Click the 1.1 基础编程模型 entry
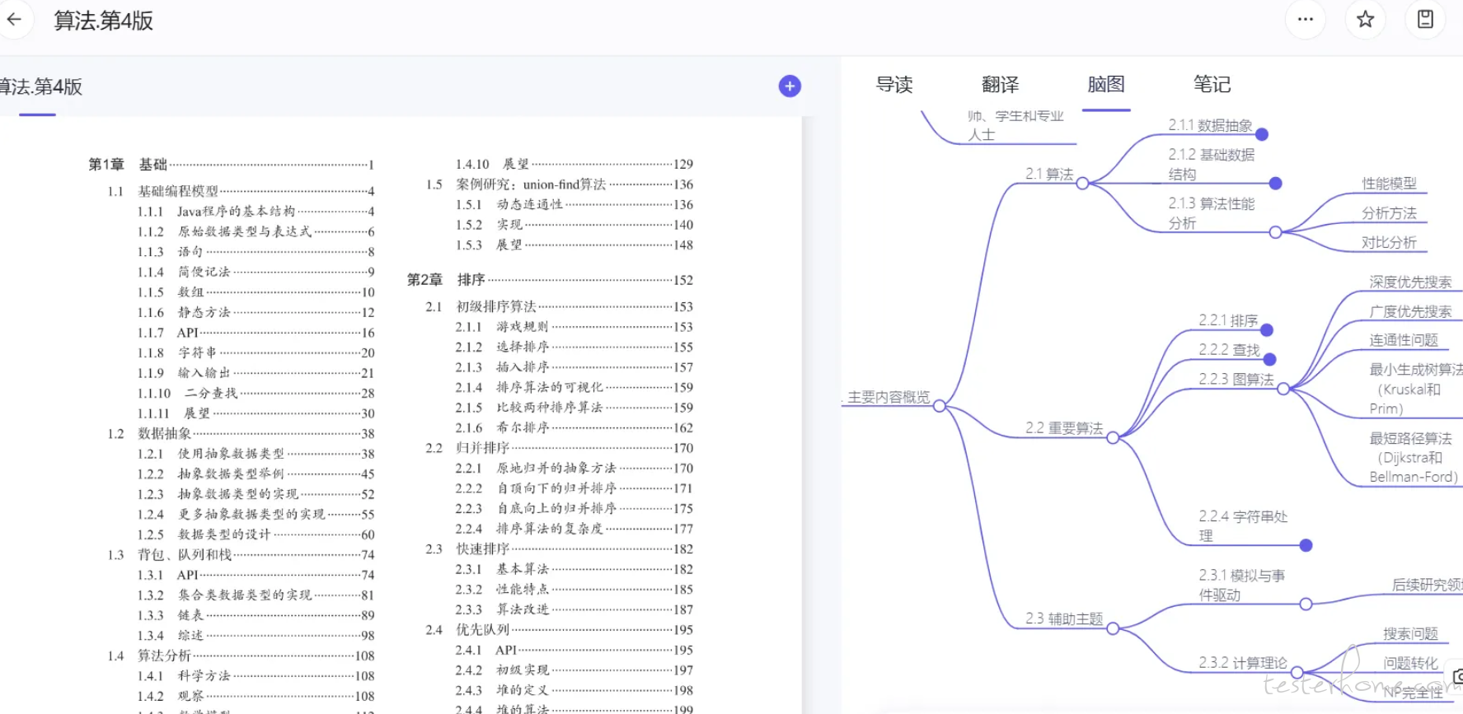 click(x=241, y=191)
